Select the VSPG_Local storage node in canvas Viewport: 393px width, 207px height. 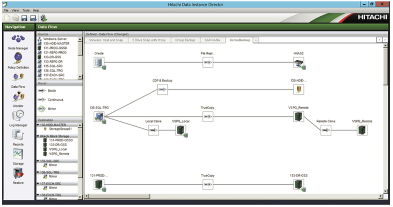click(181, 130)
